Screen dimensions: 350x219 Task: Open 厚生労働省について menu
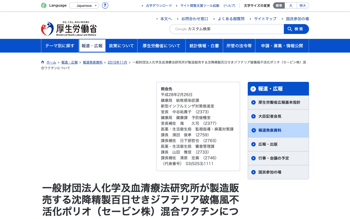pyautogui.click(x=161, y=46)
